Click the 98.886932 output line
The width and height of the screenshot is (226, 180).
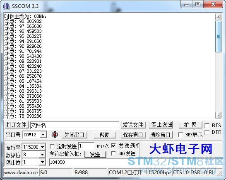(23, 22)
